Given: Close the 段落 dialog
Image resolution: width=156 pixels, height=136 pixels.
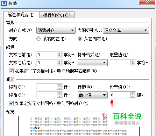Looking at the screenshot, I should 147,2.
